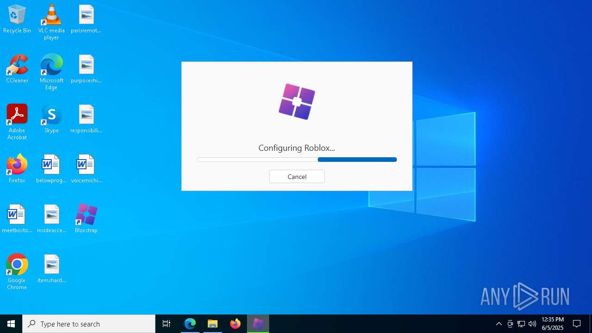Select the CCleaner desktop shortcut
Screen dimensions: 592x333
point(17,69)
